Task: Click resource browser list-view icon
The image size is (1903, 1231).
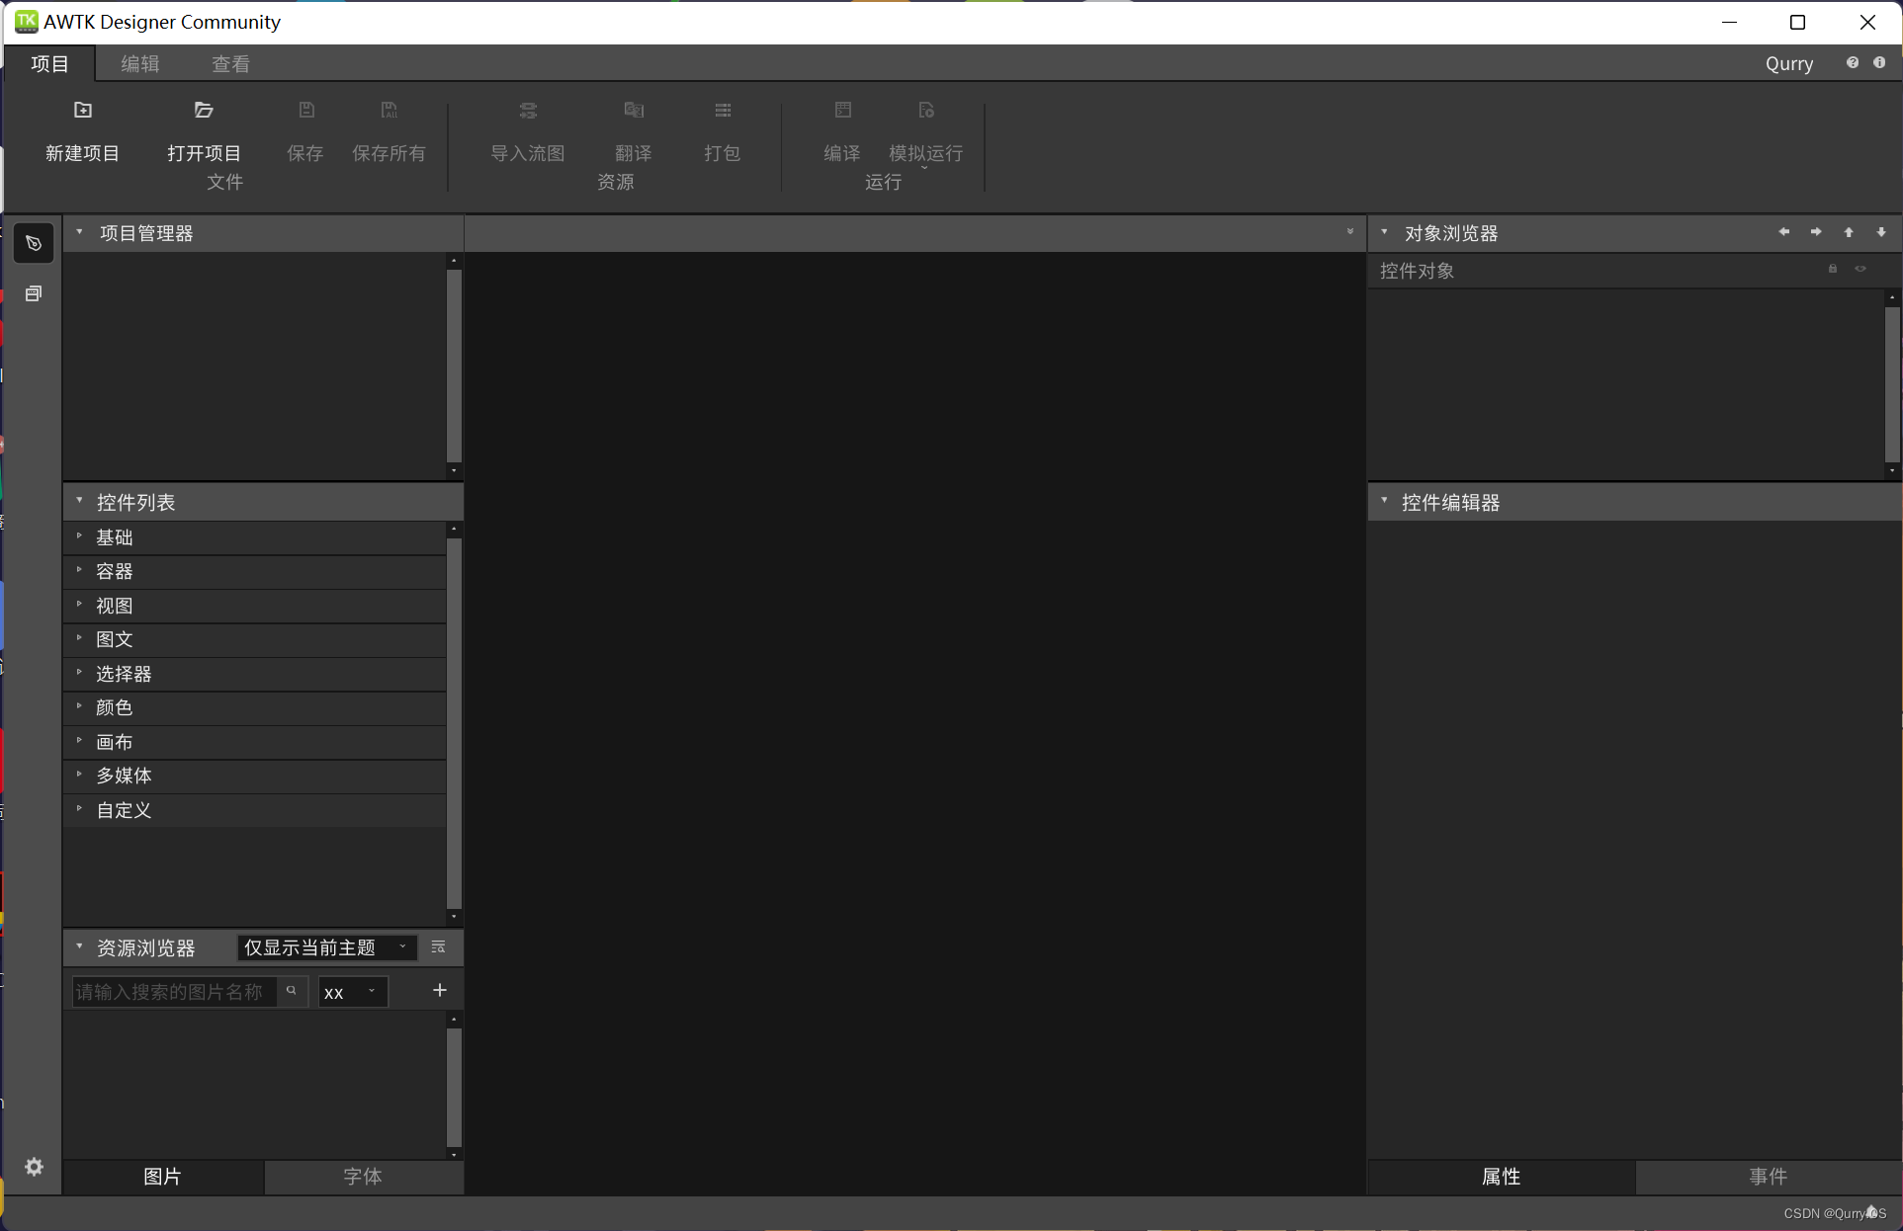Action: pos(439,947)
